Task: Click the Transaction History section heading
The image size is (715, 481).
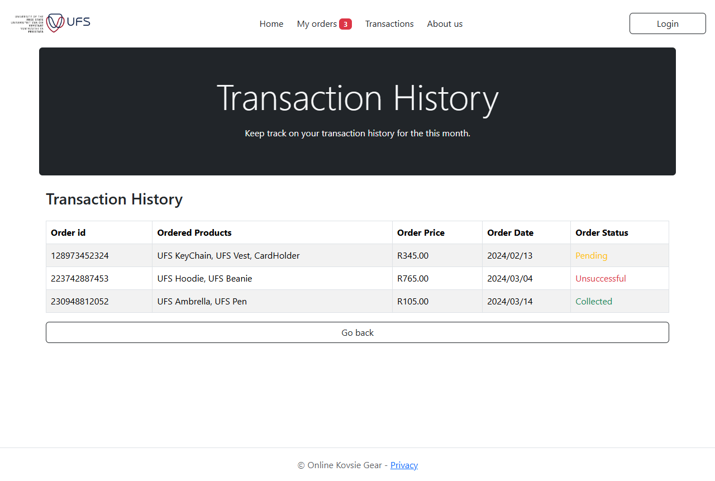Action: pyautogui.click(x=115, y=199)
